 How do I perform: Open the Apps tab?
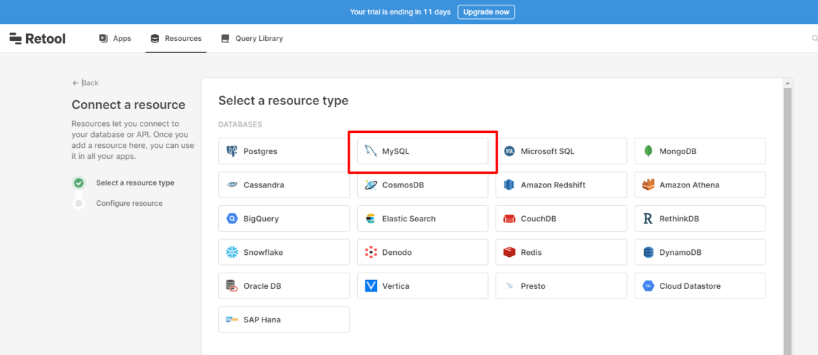tap(115, 38)
